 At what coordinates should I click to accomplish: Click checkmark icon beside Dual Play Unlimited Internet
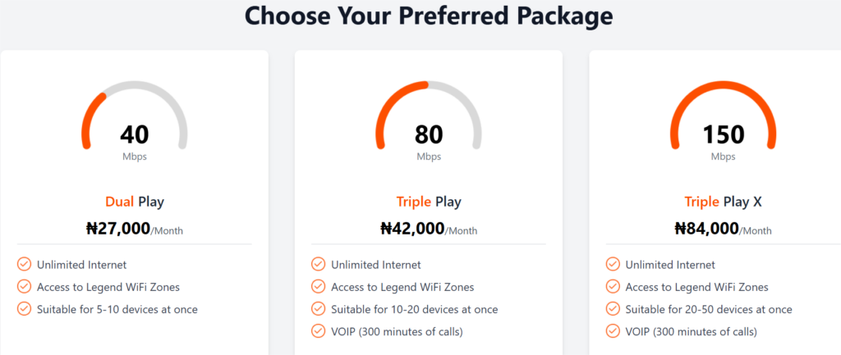point(24,265)
